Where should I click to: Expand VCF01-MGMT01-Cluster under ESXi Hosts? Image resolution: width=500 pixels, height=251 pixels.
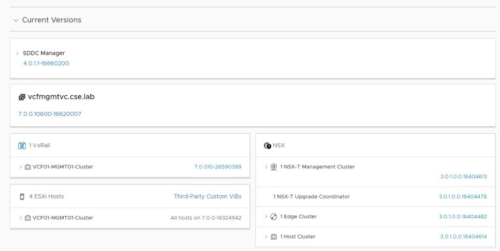pyautogui.click(x=21, y=218)
